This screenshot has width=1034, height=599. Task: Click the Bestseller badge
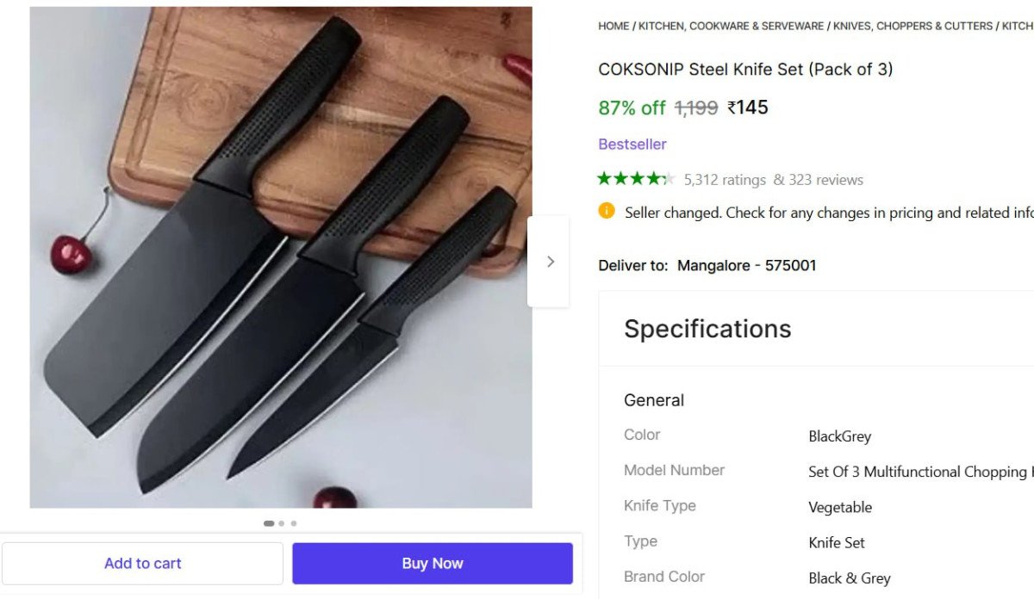pos(632,144)
